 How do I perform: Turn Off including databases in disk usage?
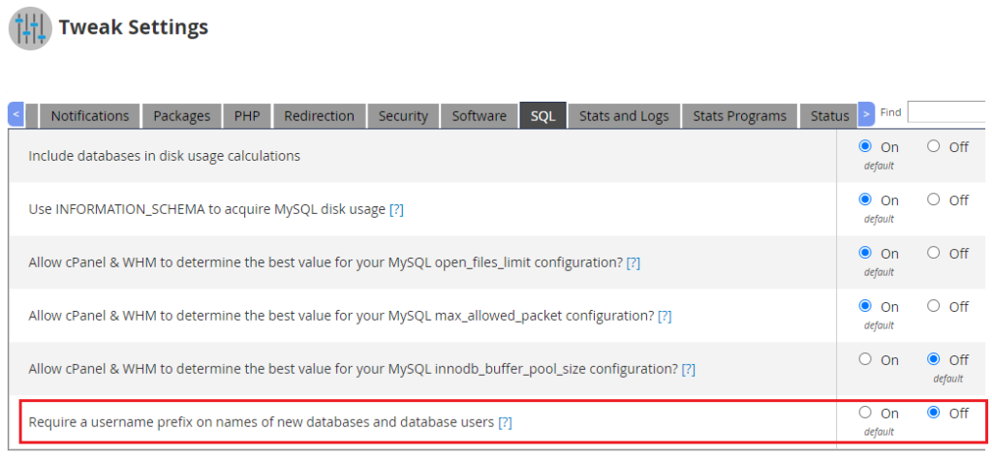(934, 147)
